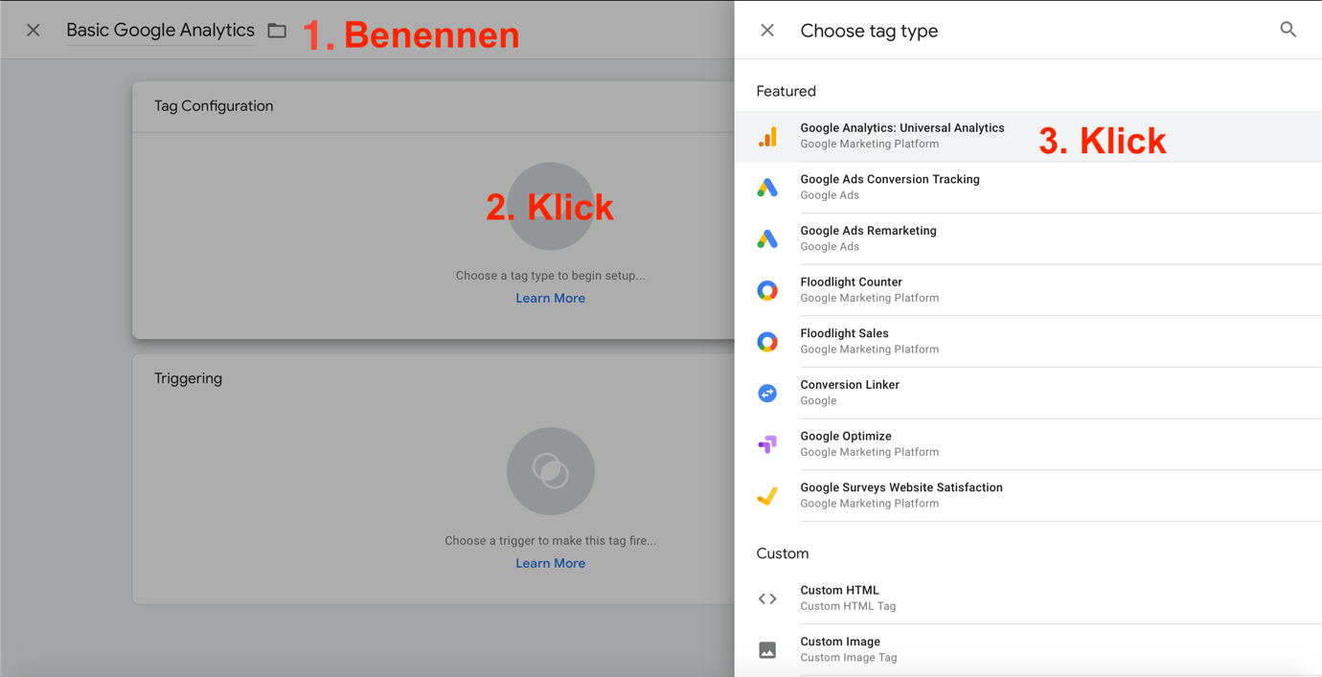
Task: Choose Google Ads Remarketing tag type
Action: (1028, 238)
